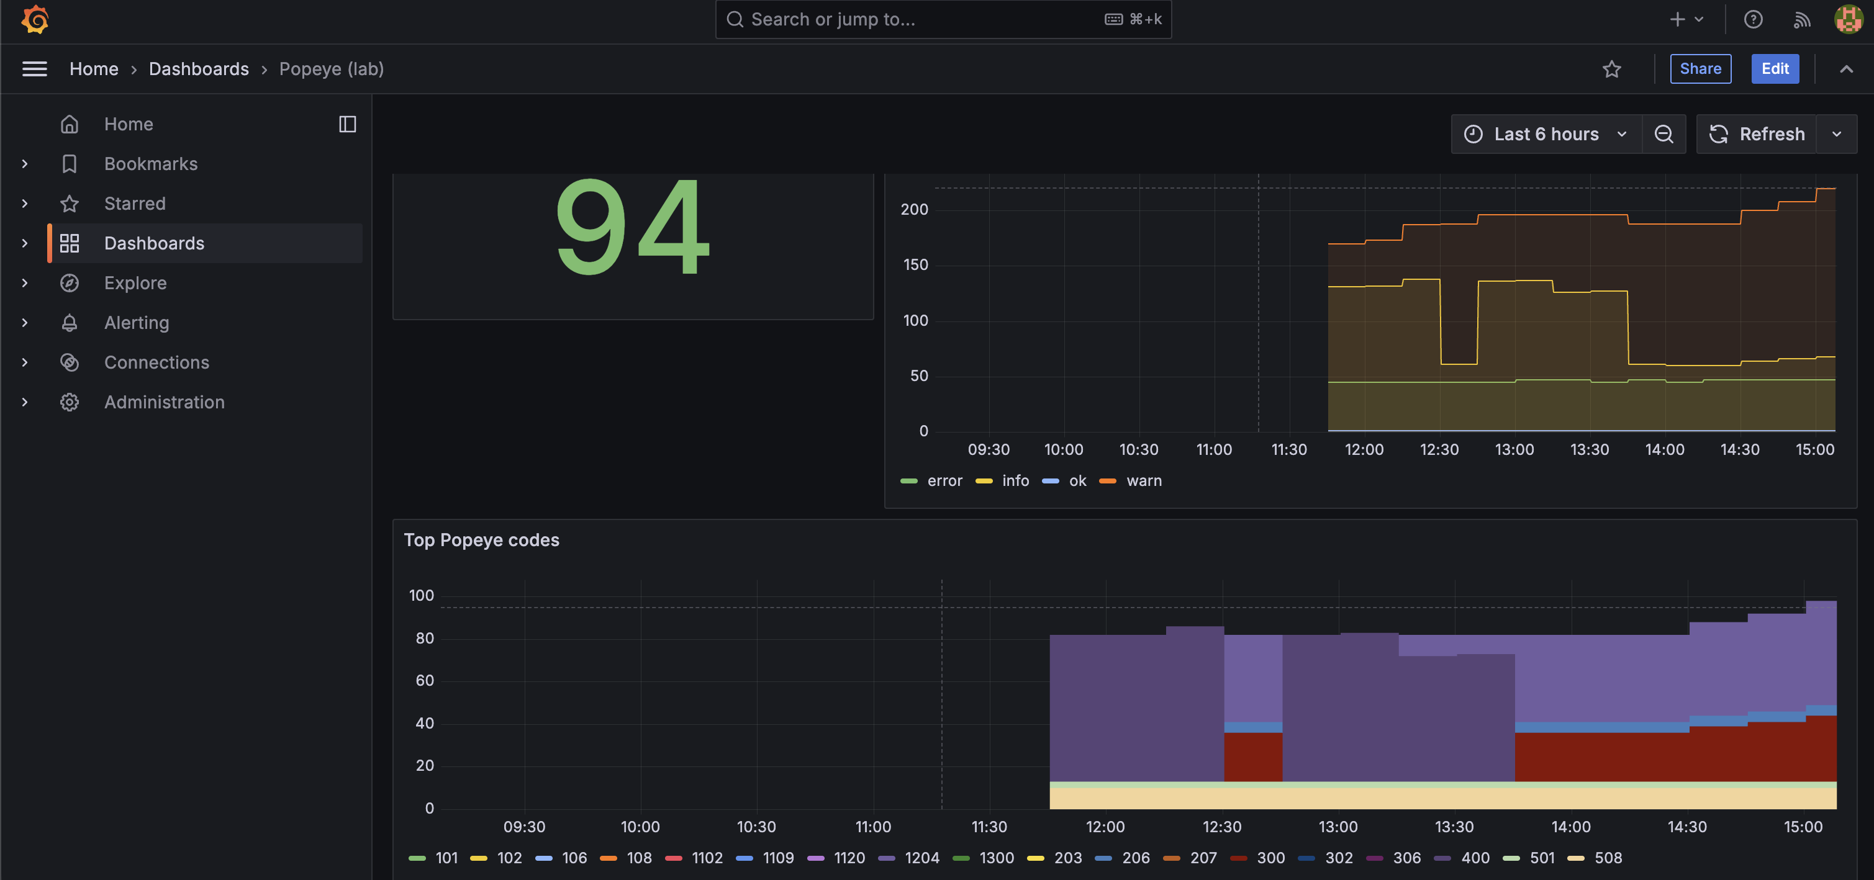
Task: Open Administration in the sidebar menu
Action: tap(165, 402)
